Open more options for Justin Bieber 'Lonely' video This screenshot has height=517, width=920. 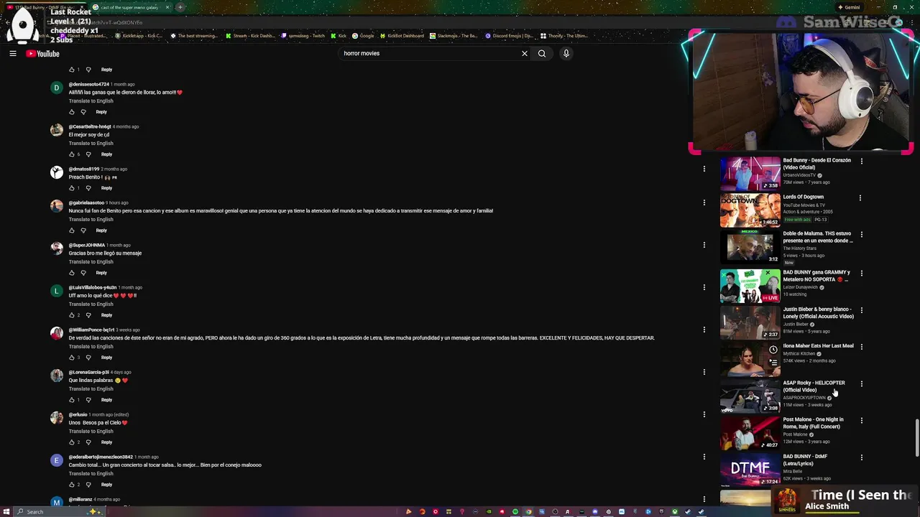click(861, 309)
